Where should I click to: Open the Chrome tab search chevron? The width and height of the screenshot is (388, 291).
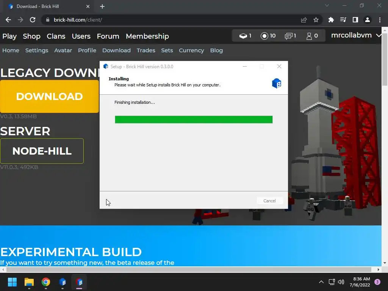pos(327,5)
